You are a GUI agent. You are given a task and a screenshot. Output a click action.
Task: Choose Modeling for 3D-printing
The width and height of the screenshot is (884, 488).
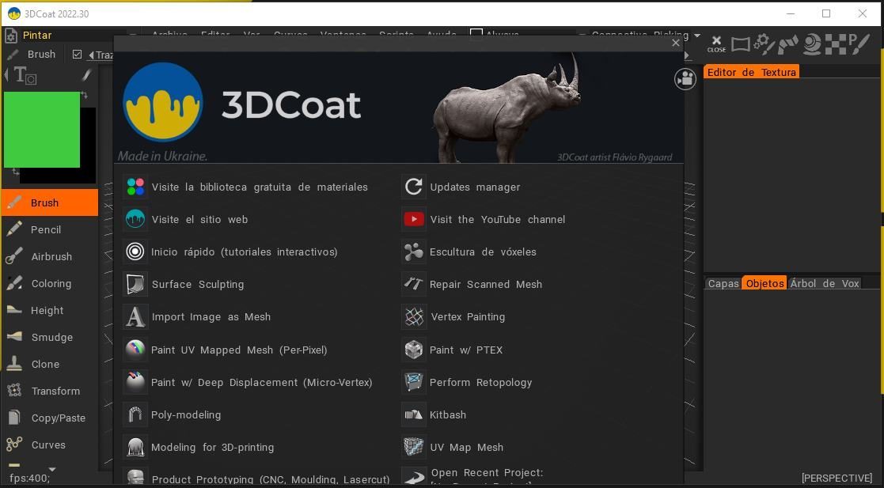(199, 447)
